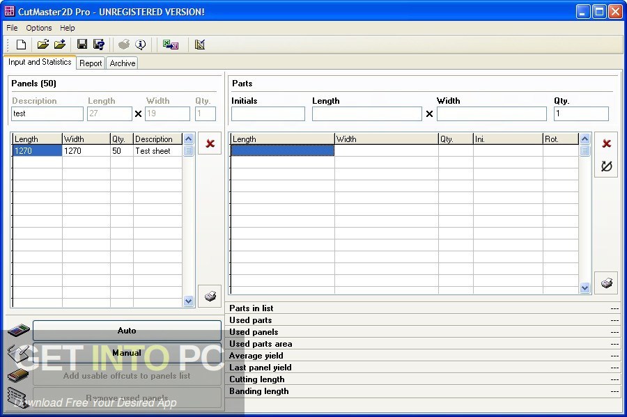Open the Options menu

click(39, 28)
